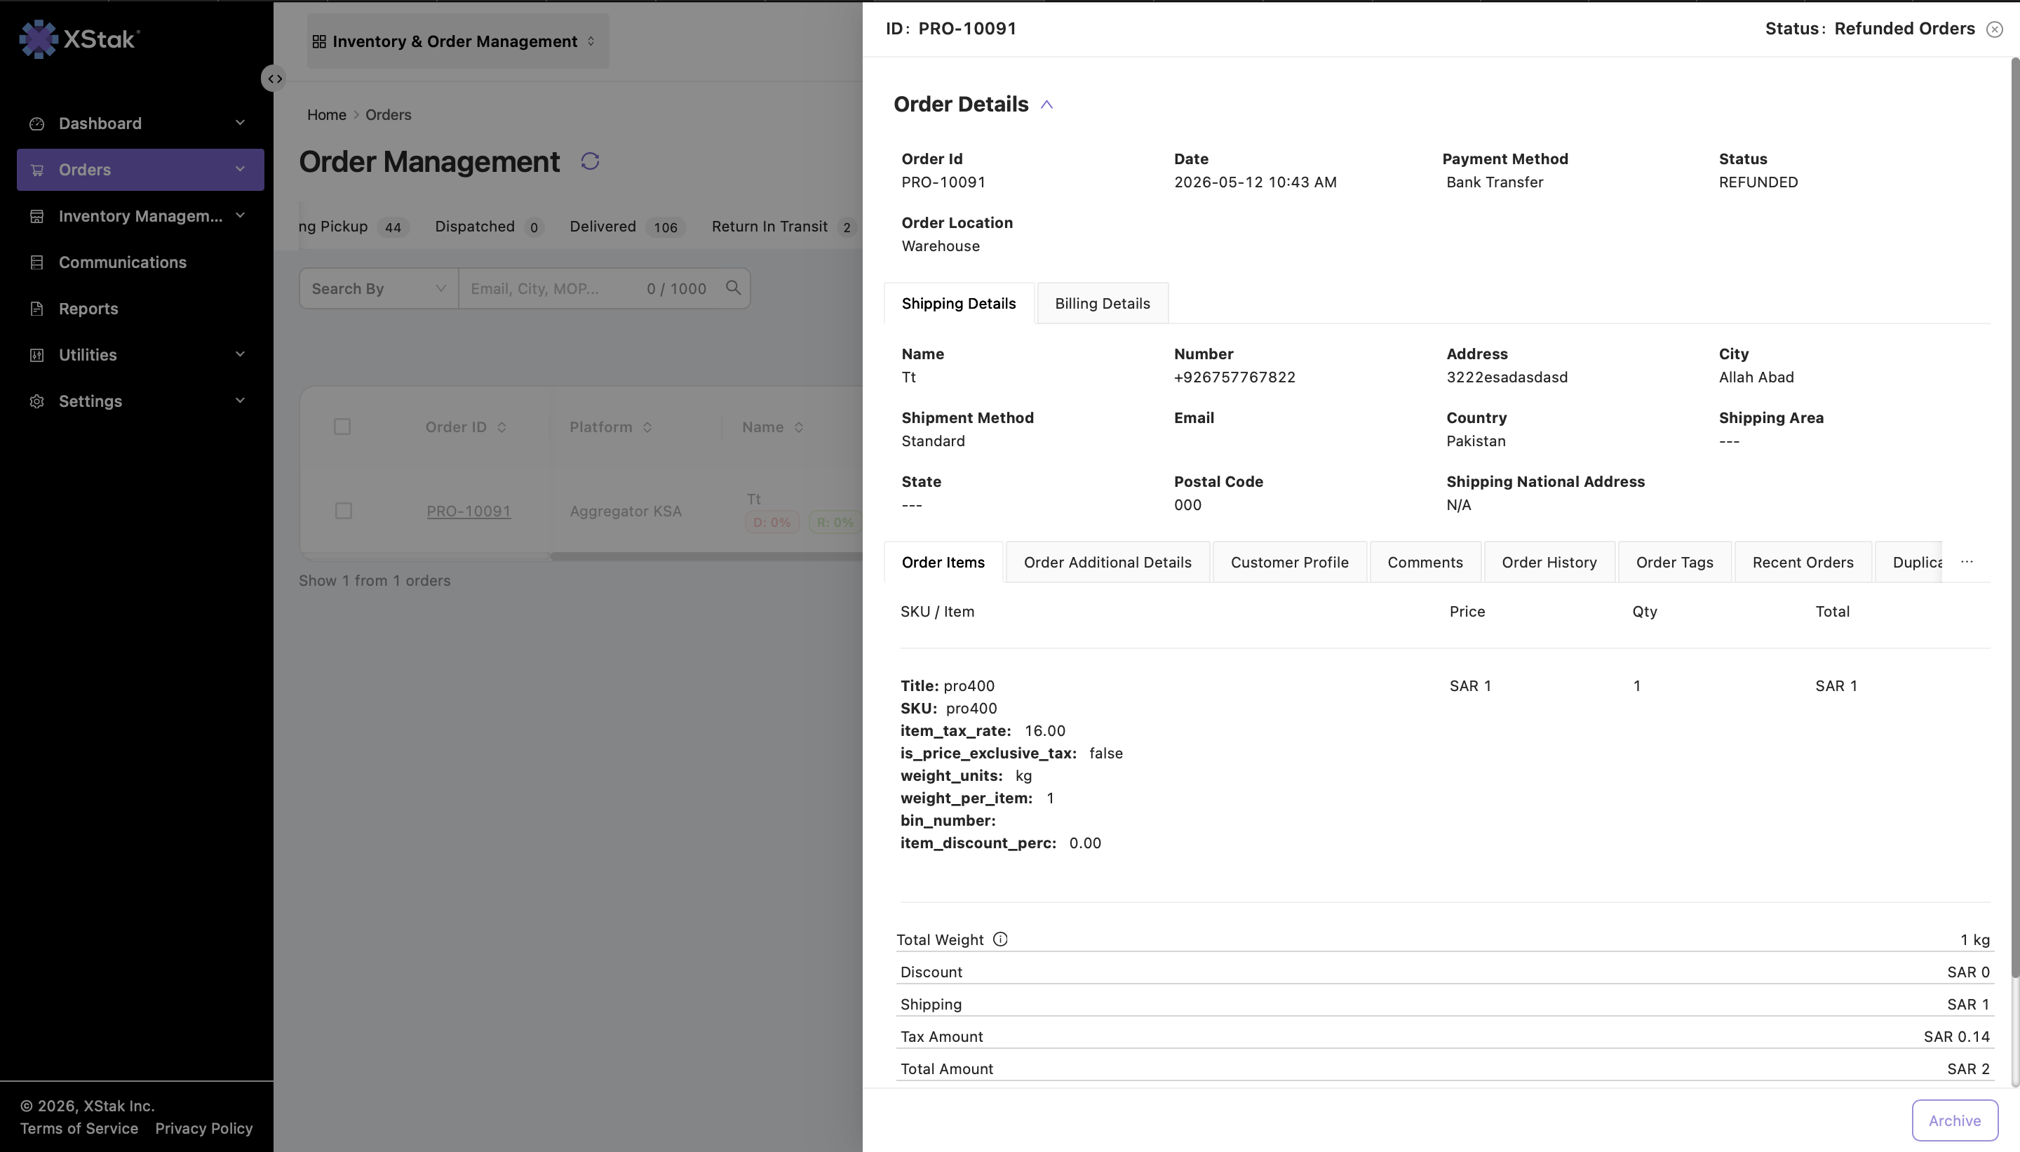Open the Privacy Policy link
Image resolution: width=2020 pixels, height=1152 pixels.
point(204,1128)
